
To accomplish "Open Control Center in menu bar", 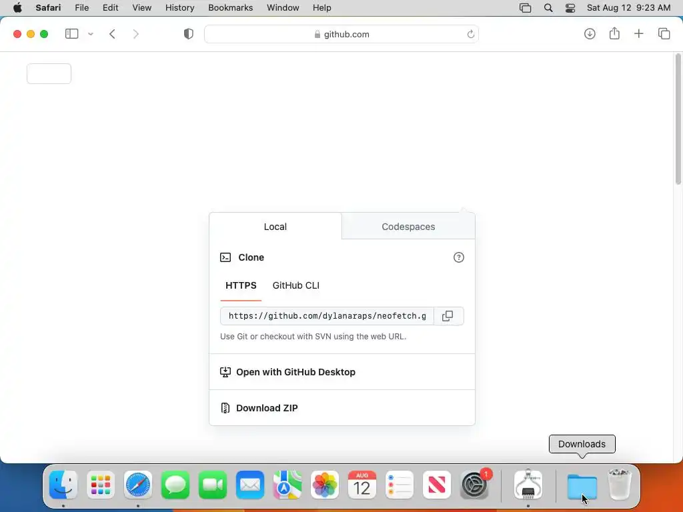I will coord(570,8).
